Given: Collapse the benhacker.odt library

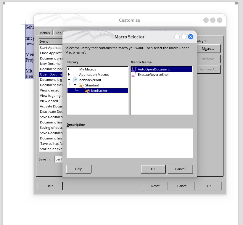Looking at the screenshot, I should (x=69, y=80).
